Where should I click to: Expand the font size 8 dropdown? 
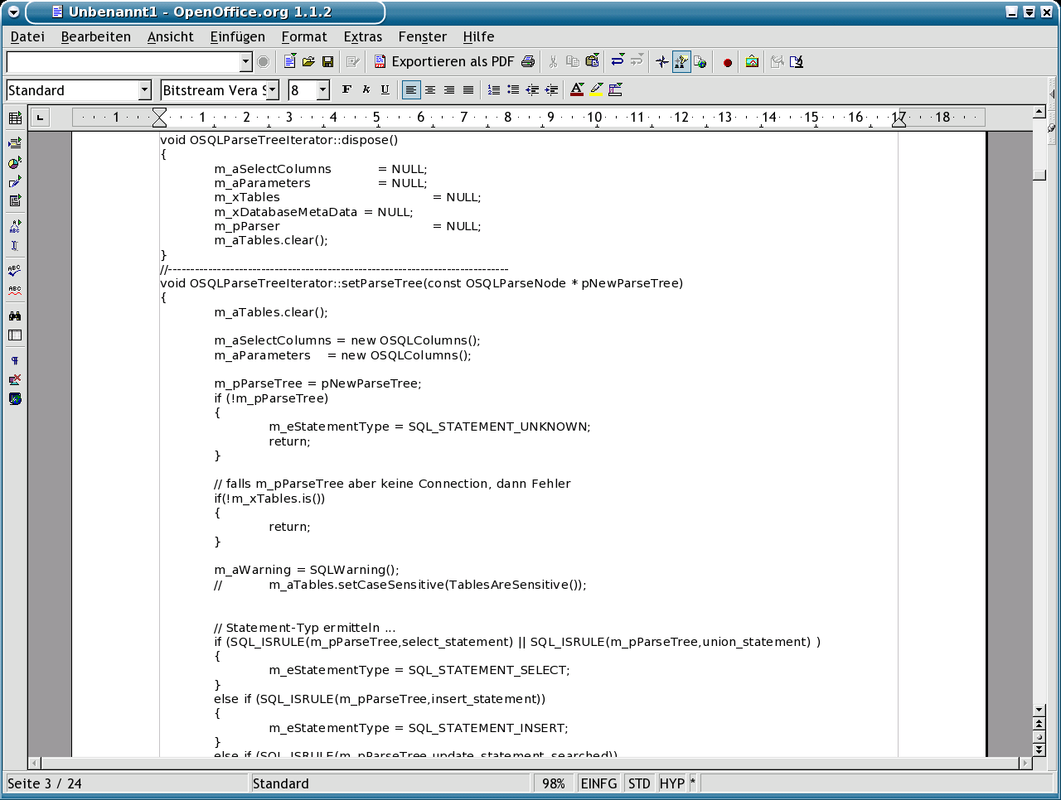point(322,90)
